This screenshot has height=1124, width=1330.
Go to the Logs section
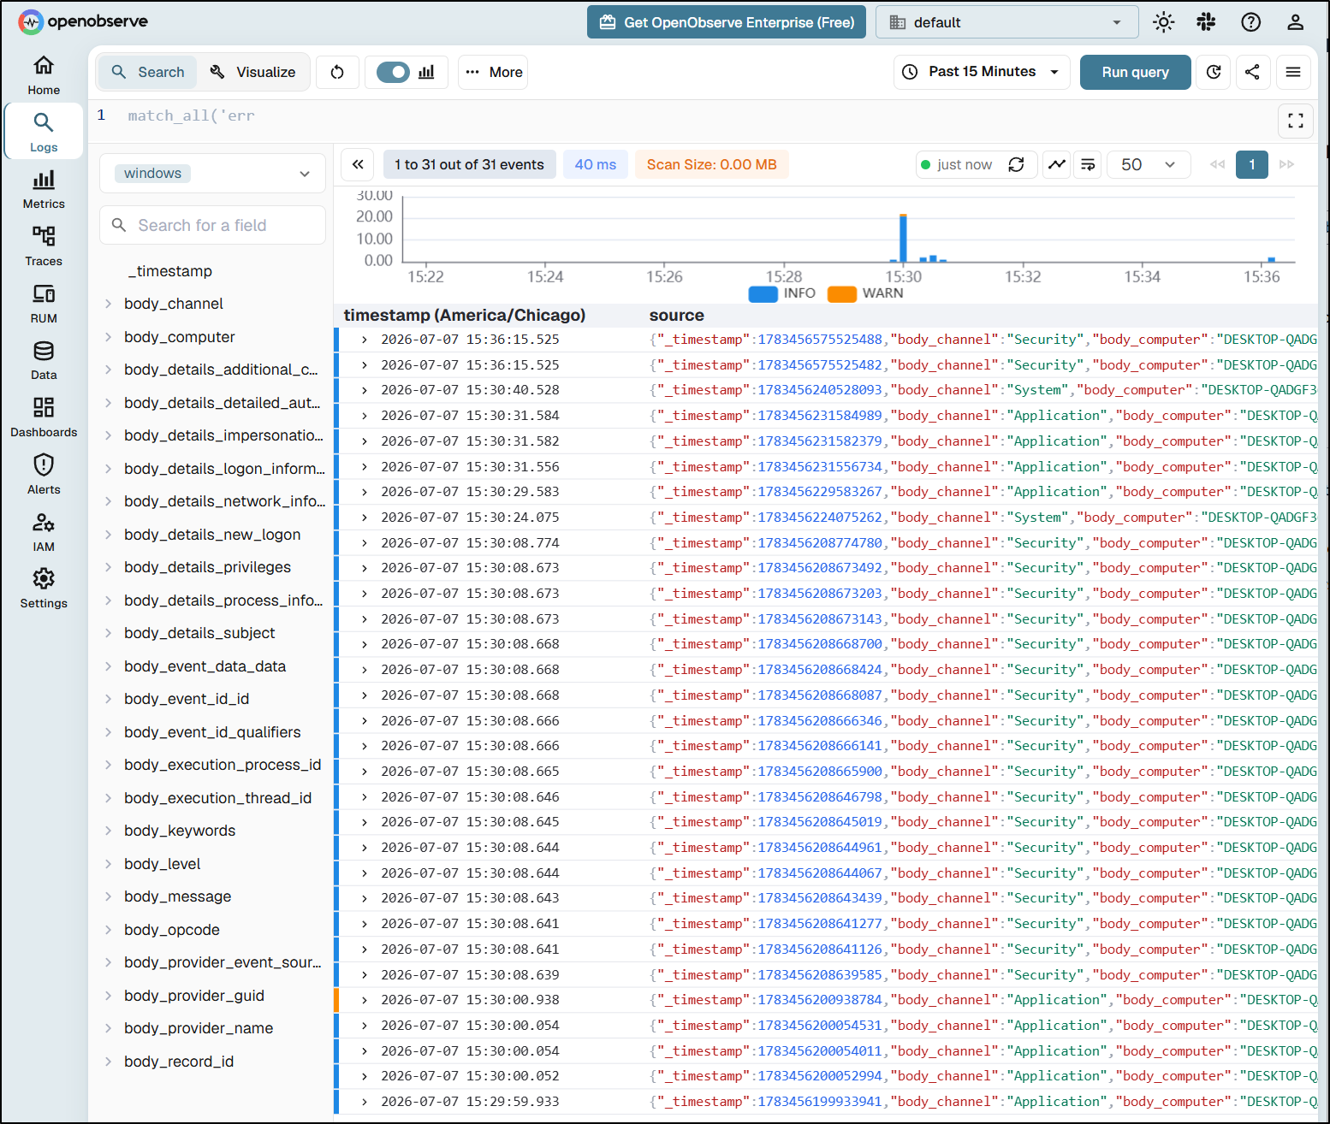[44, 132]
